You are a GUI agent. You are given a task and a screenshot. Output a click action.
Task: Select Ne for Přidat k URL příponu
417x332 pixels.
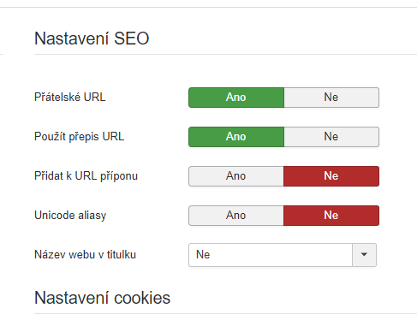click(x=331, y=176)
